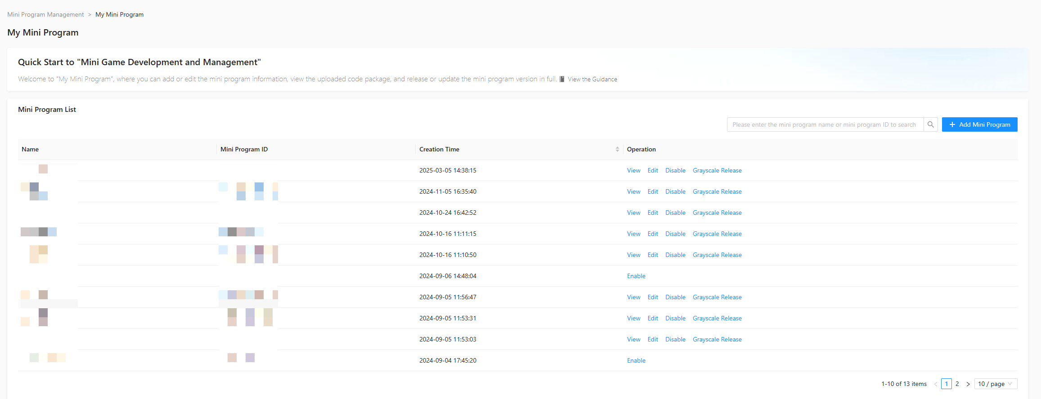Disable the 2024-10-16 11:11:15 mini program
Screen dimensions: 1041x399
(x=676, y=234)
